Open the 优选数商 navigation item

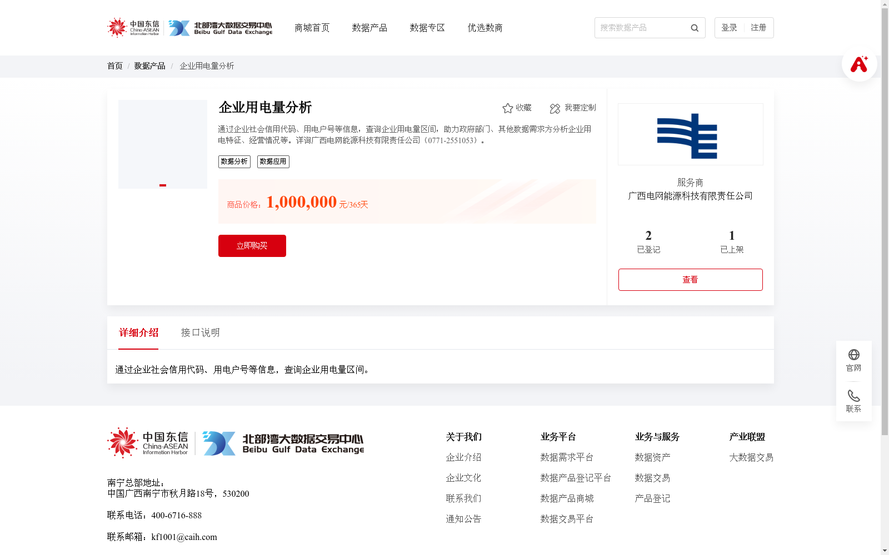(x=485, y=28)
